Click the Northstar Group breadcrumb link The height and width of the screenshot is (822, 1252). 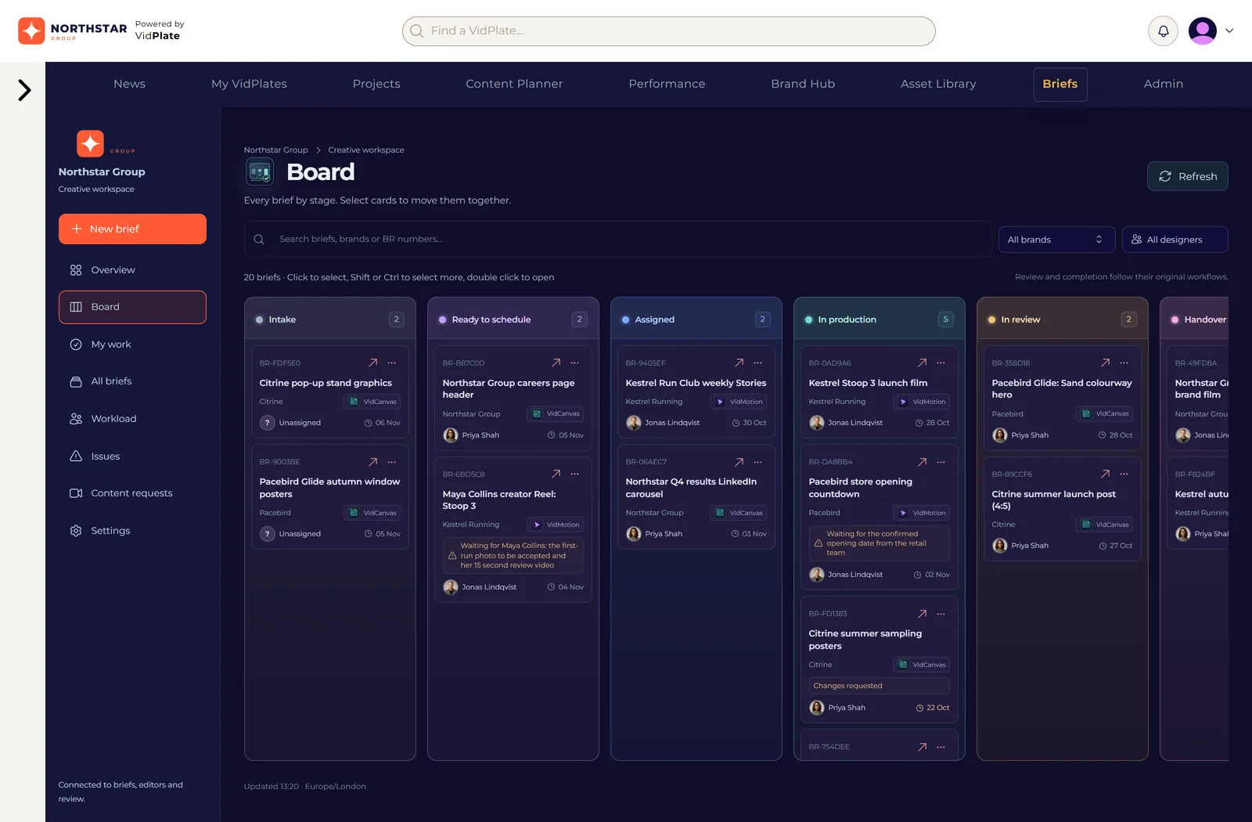tap(275, 150)
